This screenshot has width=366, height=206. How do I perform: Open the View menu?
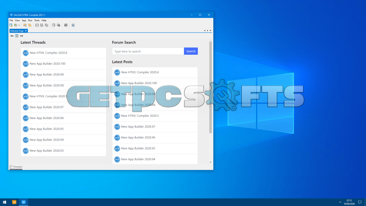pyautogui.click(x=17, y=20)
